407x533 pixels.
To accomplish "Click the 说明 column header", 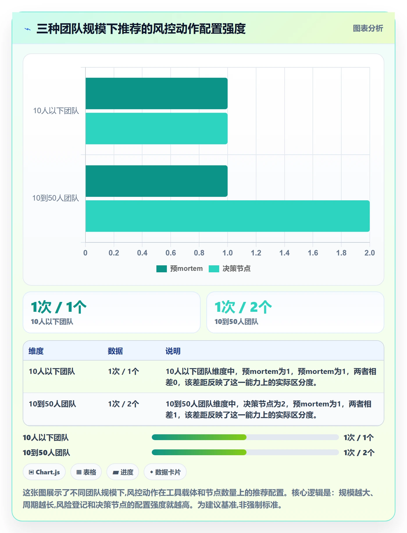I will (173, 351).
